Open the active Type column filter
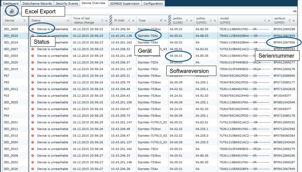302x172 pixels. point(161,20)
